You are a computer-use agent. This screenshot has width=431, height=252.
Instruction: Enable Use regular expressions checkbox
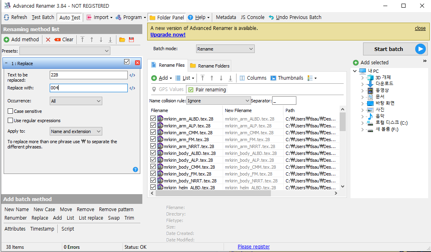point(10,121)
